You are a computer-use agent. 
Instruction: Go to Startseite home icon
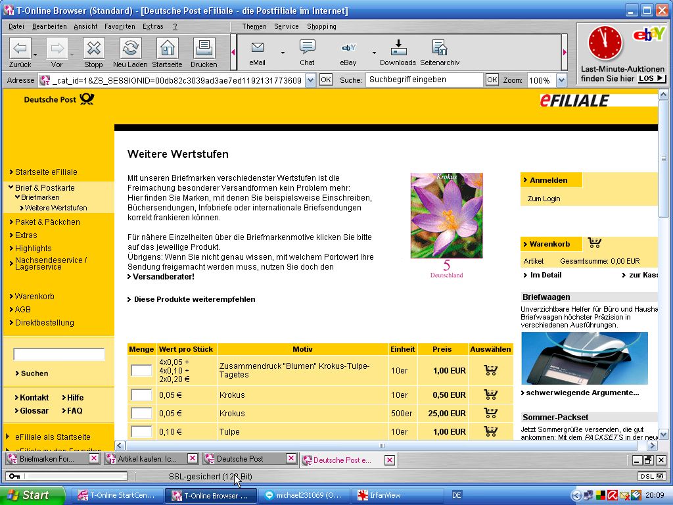[167, 49]
